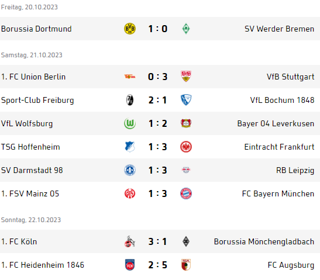Click the SV Darmstadt 98 lily logo
The width and height of the screenshot is (320, 280).
pos(130,170)
